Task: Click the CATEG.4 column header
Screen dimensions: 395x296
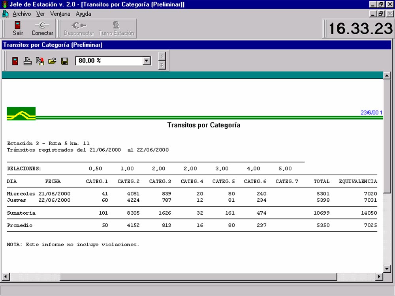Action: pos(192,182)
